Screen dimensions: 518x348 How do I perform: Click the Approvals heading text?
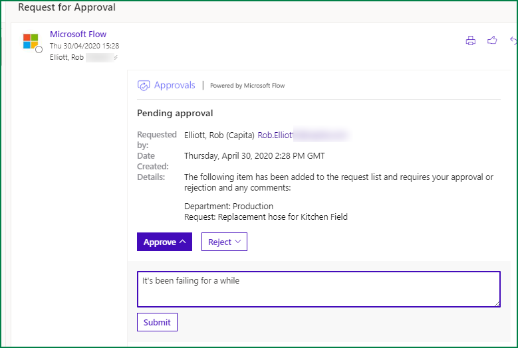tap(174, 85)
